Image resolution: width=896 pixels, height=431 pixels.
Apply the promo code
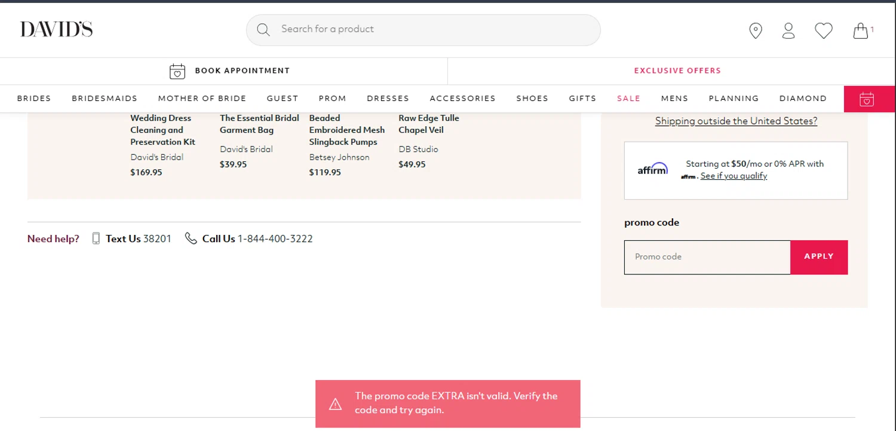pyautogui.click(x=819, y=257)
